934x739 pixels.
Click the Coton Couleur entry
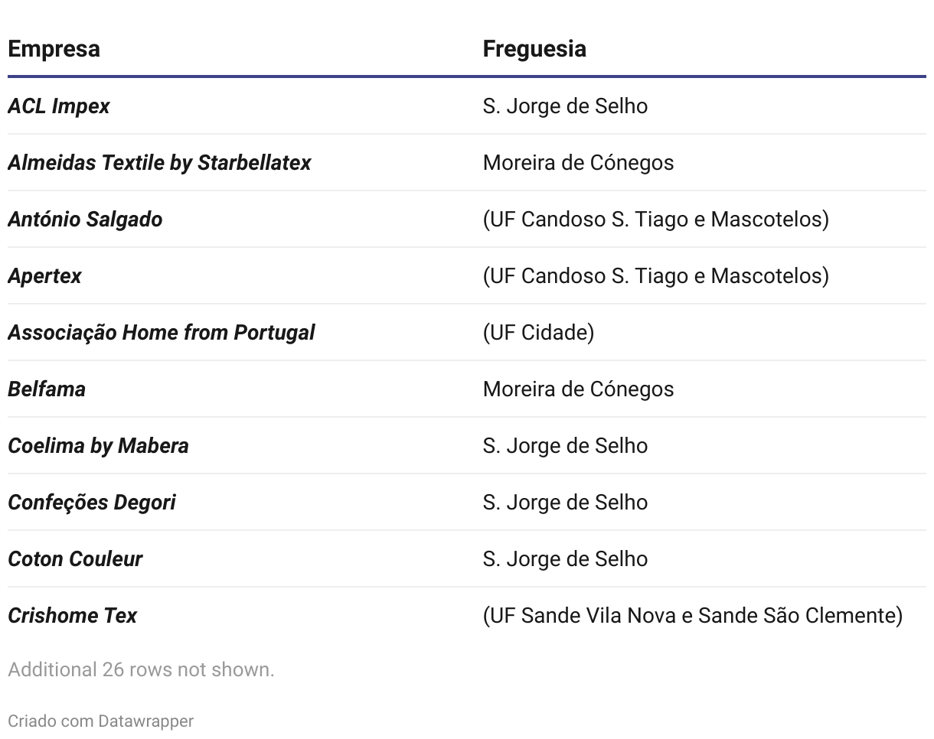(x=75, y=558)
